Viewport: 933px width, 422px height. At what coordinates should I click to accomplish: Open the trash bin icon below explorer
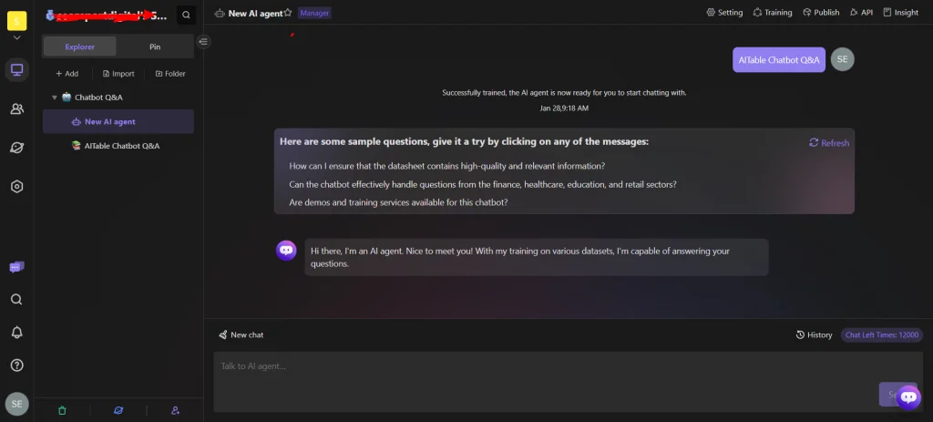tap(62, 410)
